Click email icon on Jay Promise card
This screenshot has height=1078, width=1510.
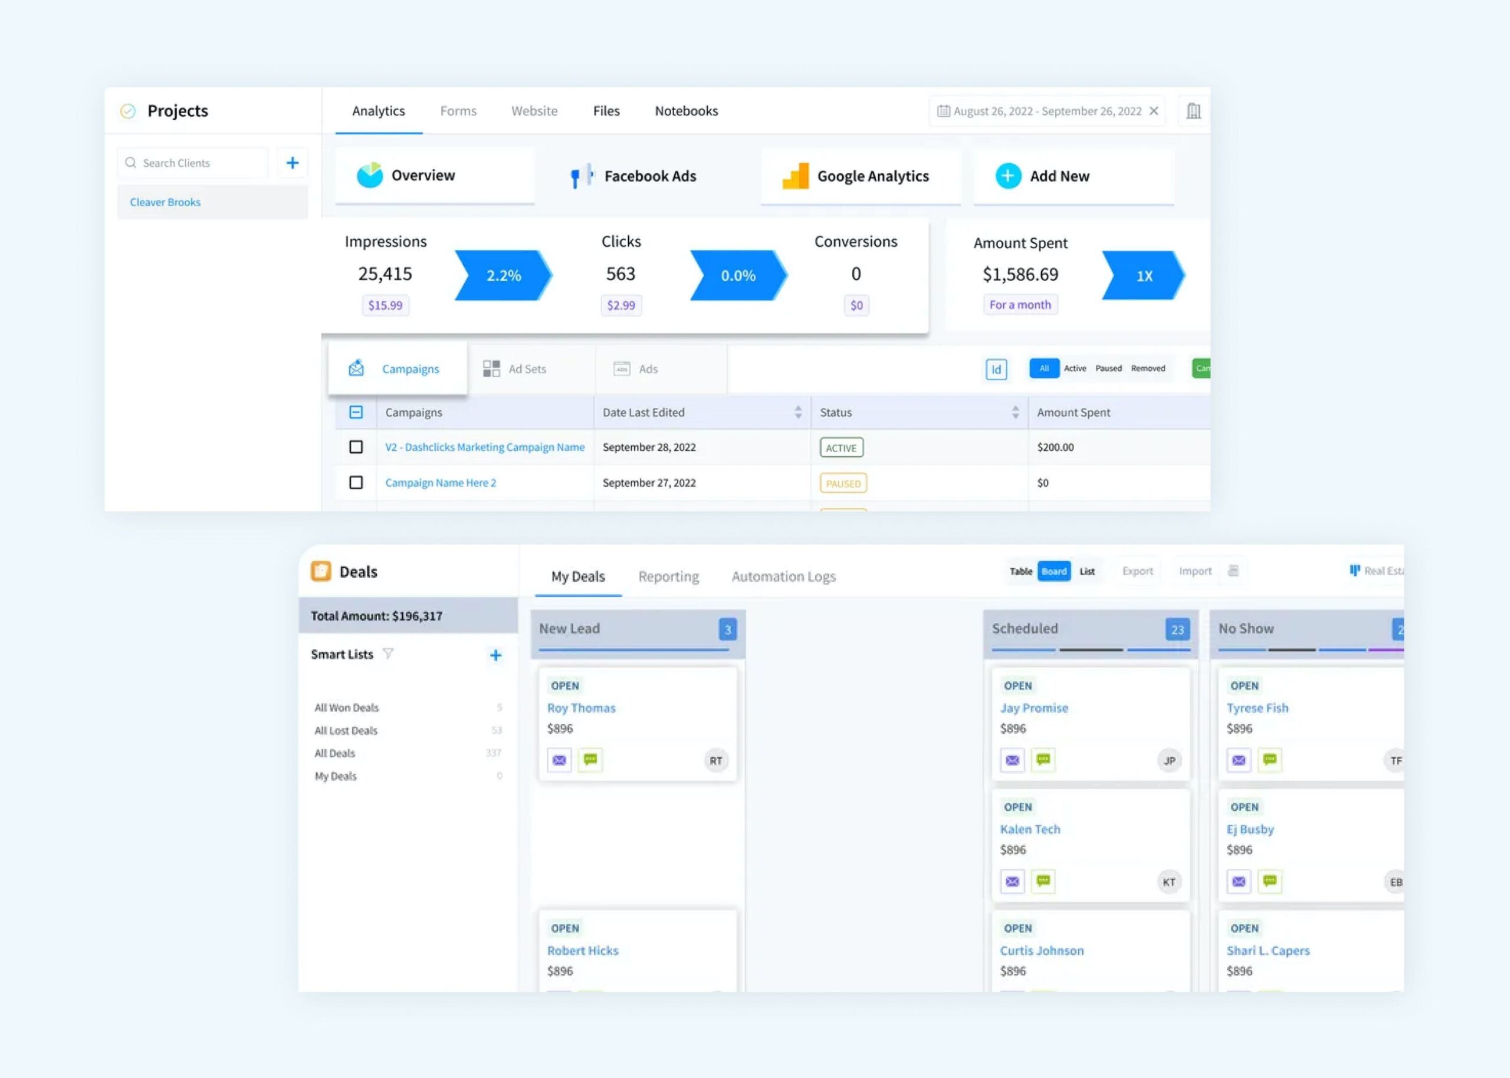pyautogui.click(x=1012, y=760)
